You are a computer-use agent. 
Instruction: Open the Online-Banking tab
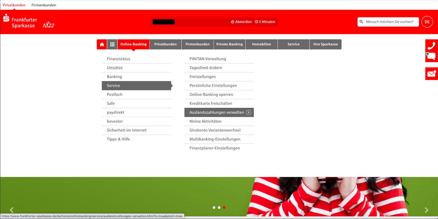click(x=134, y=44)
